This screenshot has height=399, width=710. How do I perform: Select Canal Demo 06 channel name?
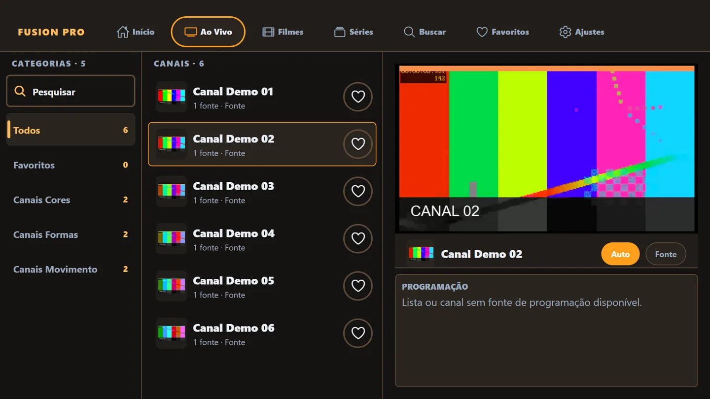point(234,328)
